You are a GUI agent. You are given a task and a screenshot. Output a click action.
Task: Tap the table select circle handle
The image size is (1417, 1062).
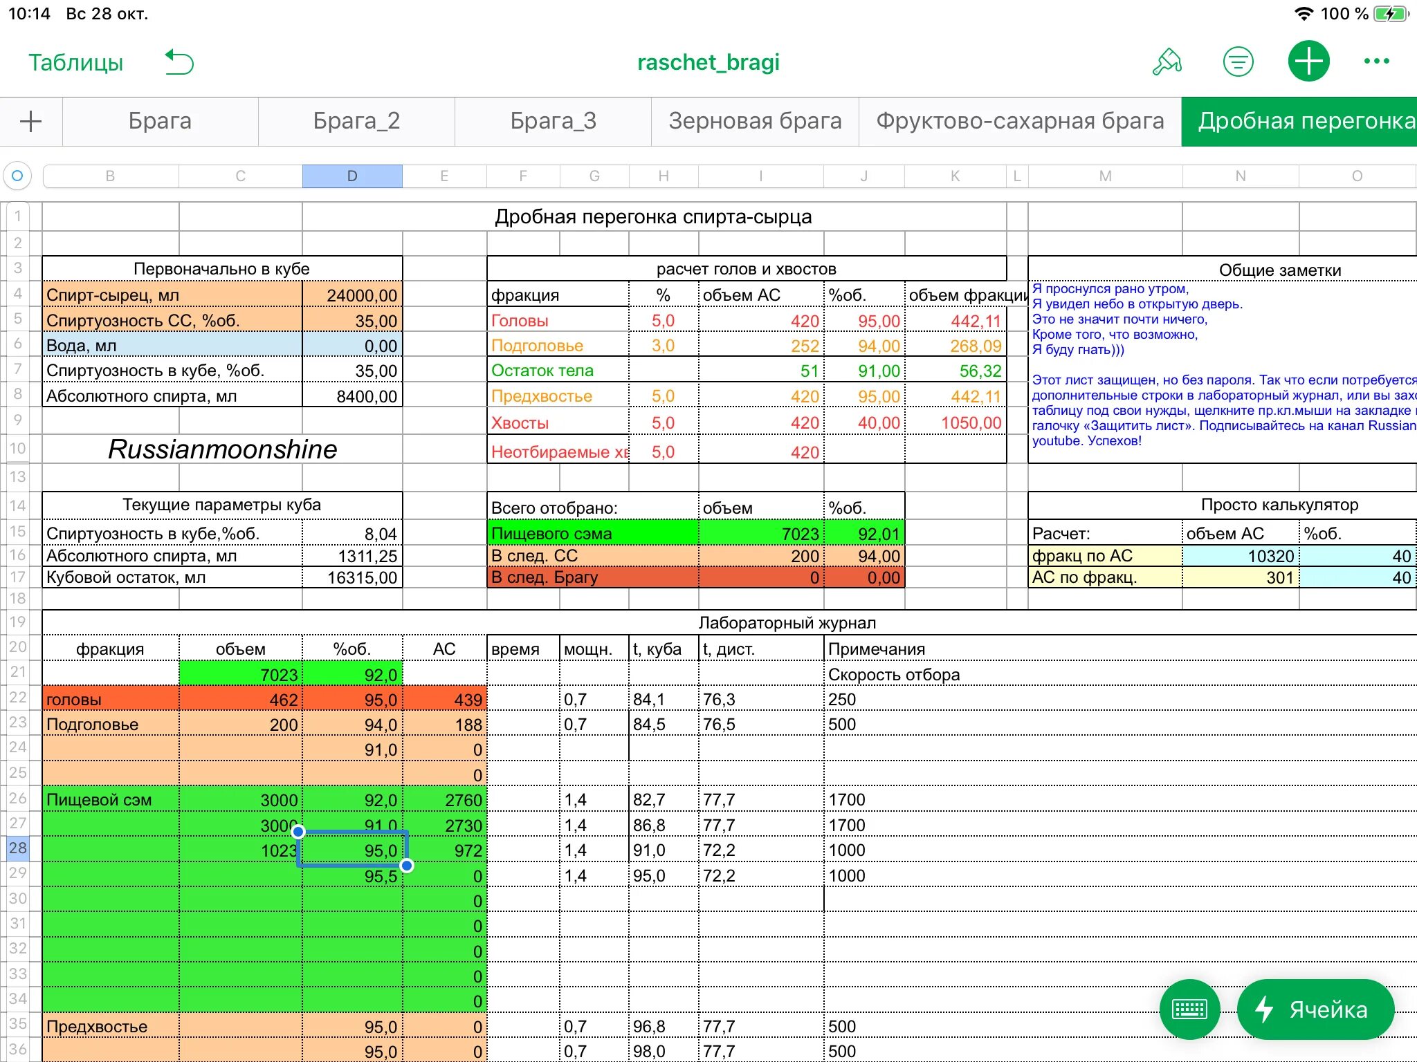pyautogui.click(x=18, y=176)
